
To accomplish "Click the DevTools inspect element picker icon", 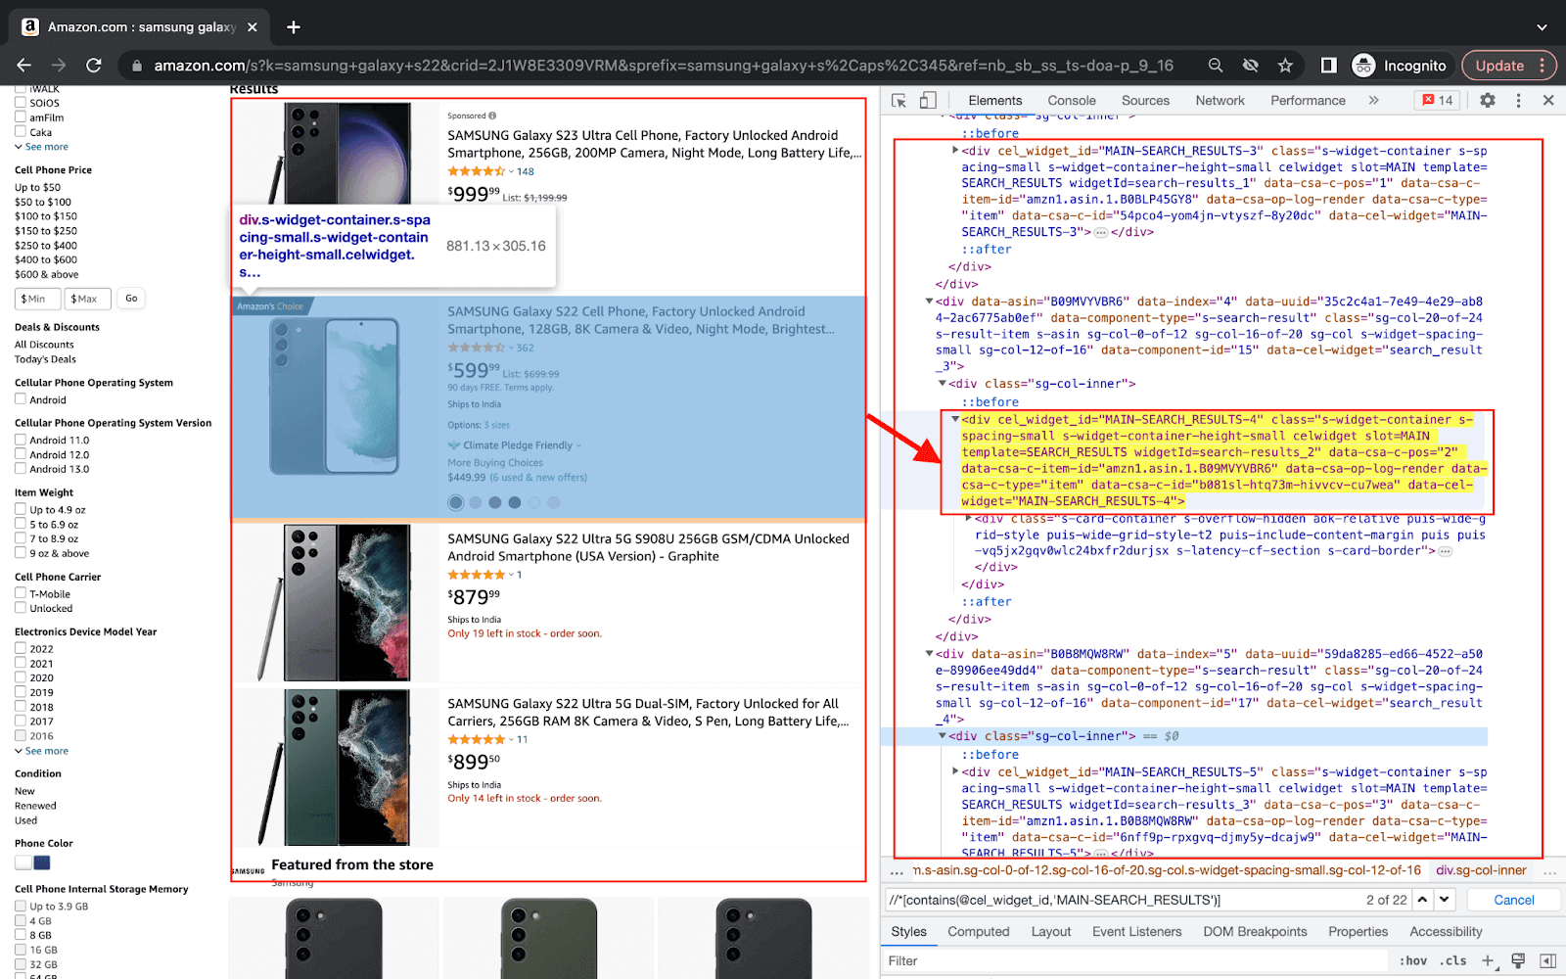I will [x=898, y=100].
